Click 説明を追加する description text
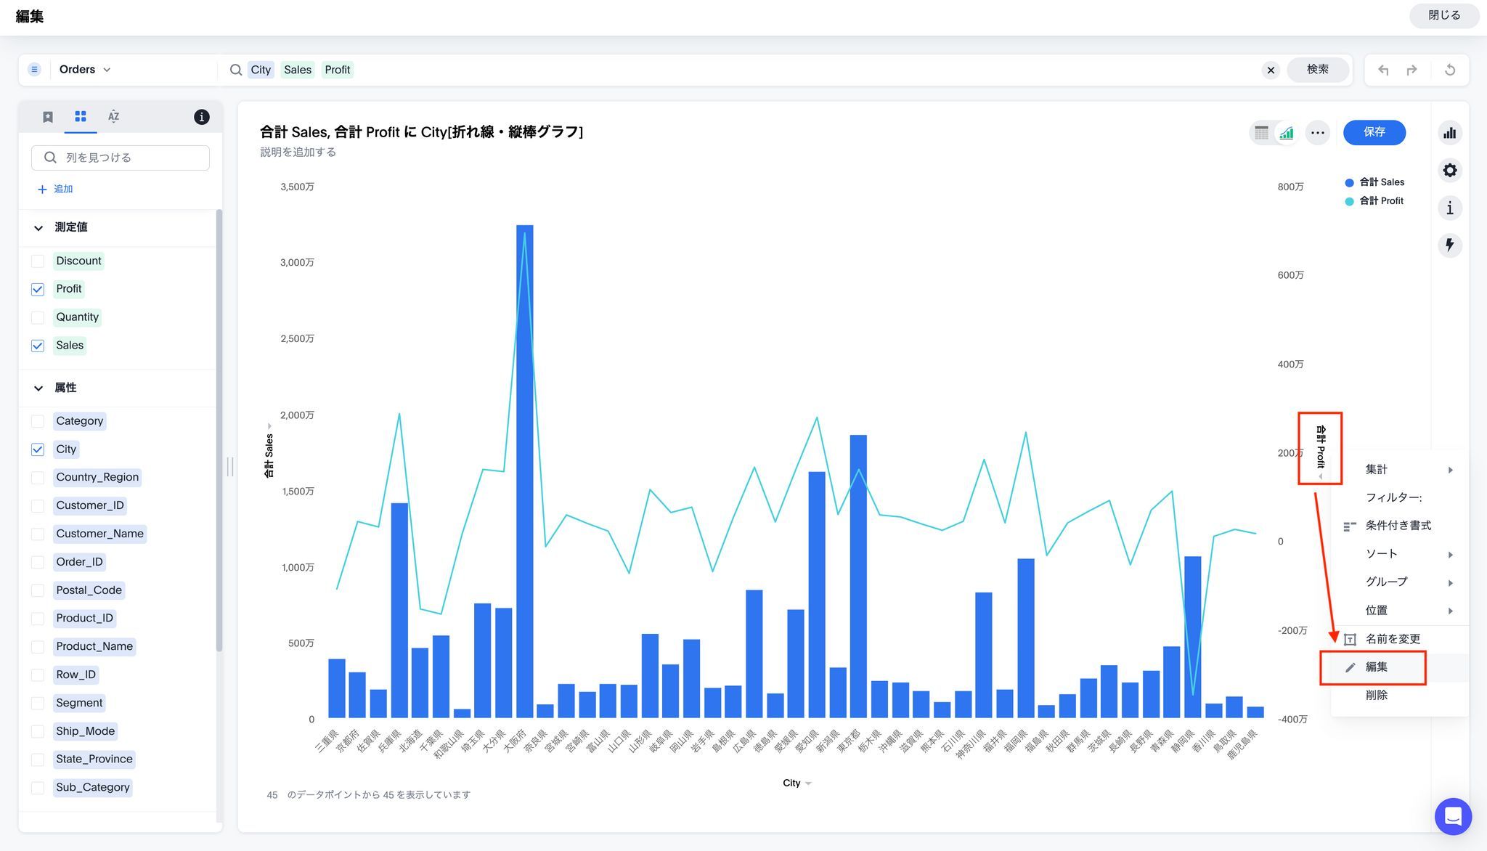 pos(298,152)
